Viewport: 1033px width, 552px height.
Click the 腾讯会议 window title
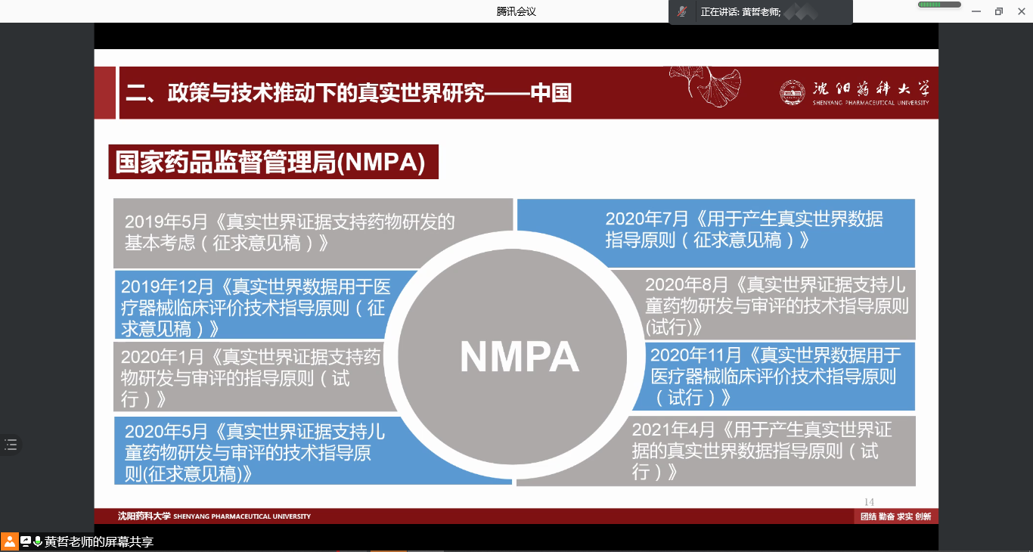coord(516,11)
